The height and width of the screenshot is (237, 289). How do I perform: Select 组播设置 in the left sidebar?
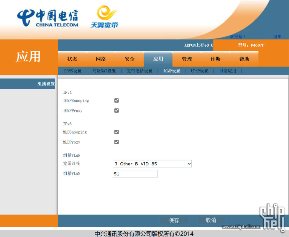27,84
